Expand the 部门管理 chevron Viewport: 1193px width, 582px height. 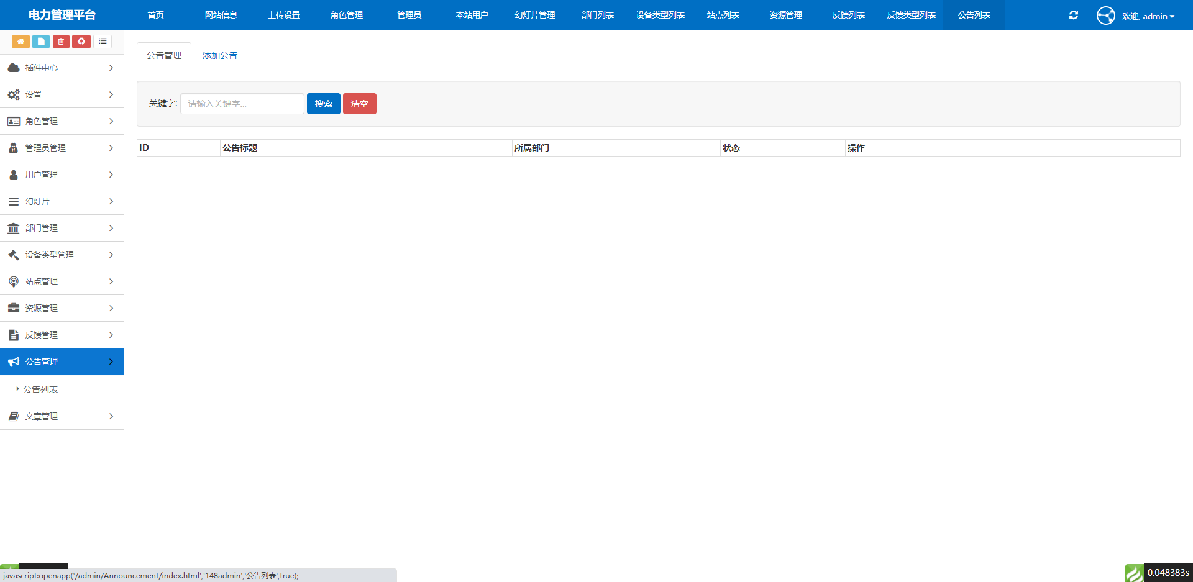point(111,228)
